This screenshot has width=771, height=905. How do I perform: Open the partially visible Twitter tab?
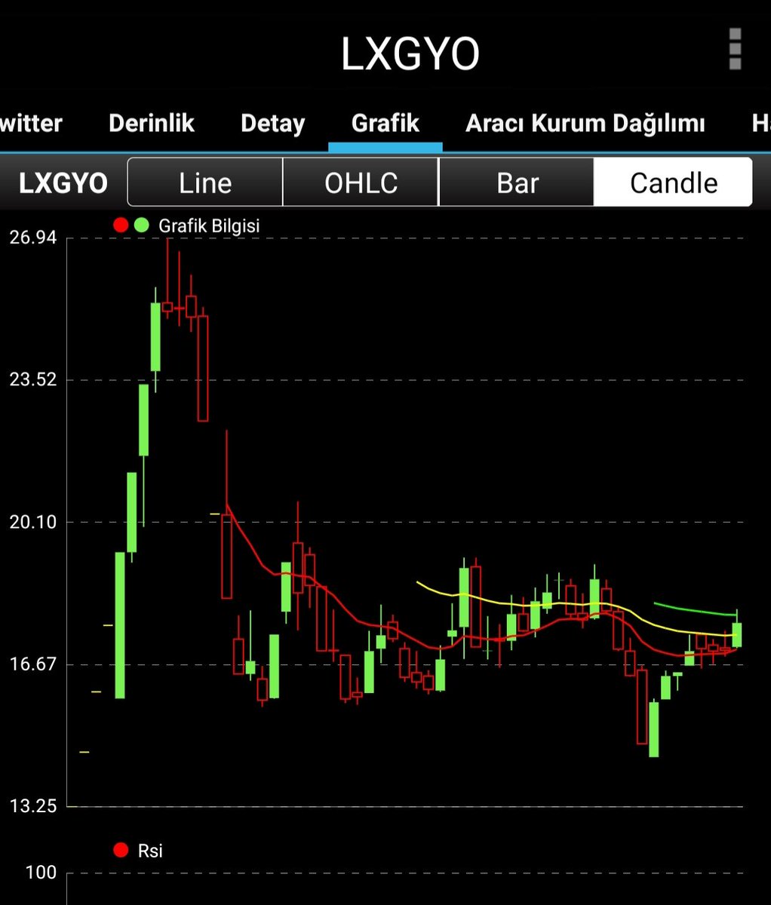31,123
